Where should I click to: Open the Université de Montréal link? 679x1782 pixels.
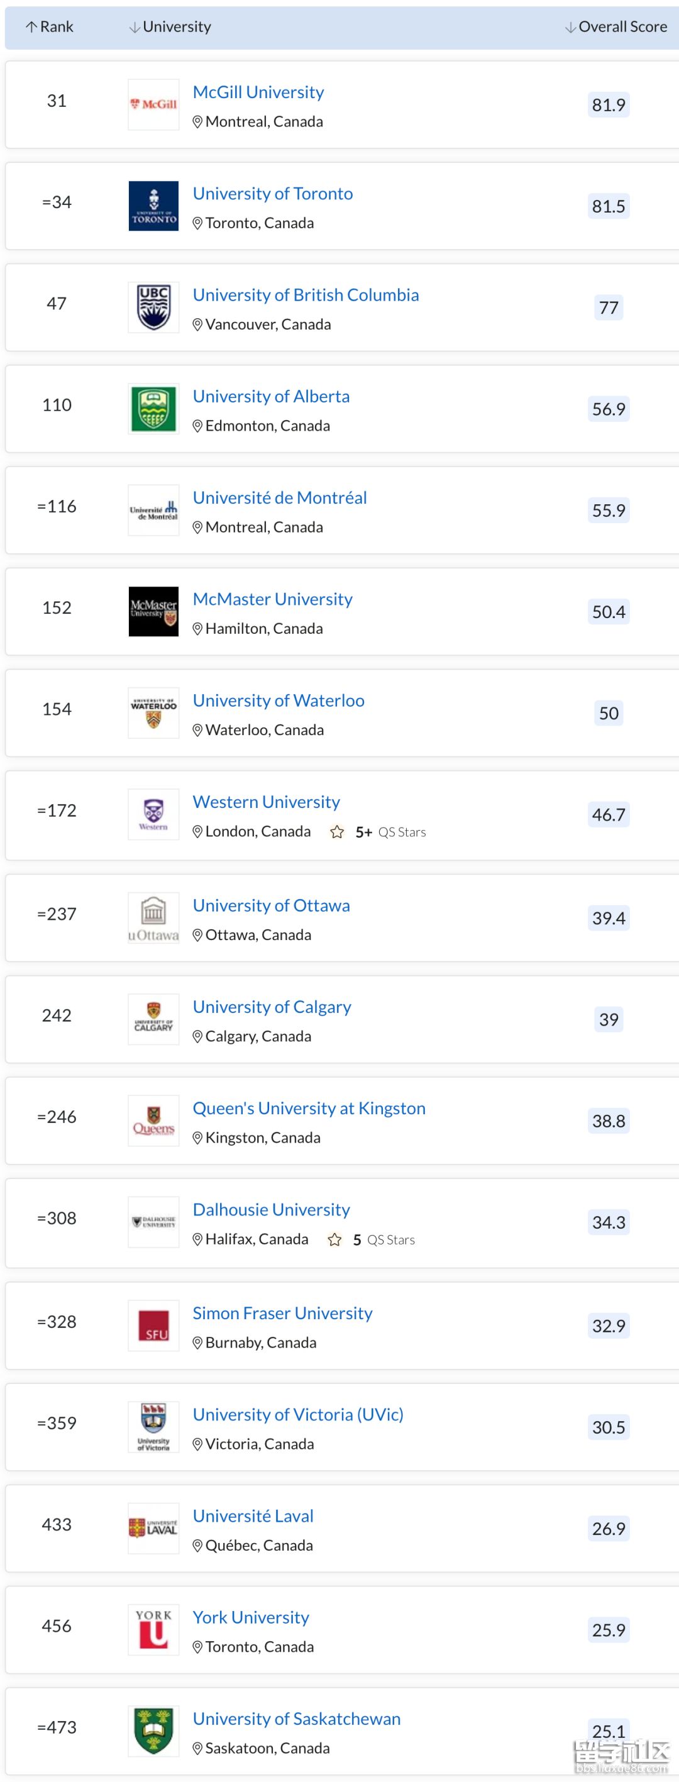[x=279, y=497]
